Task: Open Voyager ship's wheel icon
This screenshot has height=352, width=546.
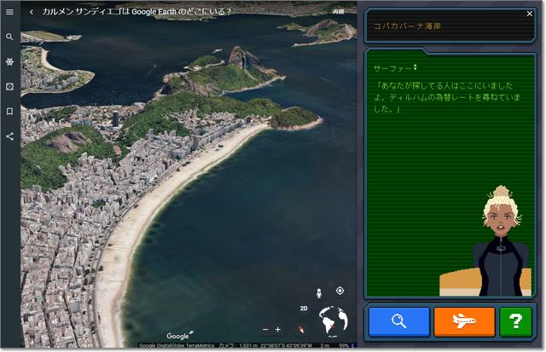Action: 9,62
